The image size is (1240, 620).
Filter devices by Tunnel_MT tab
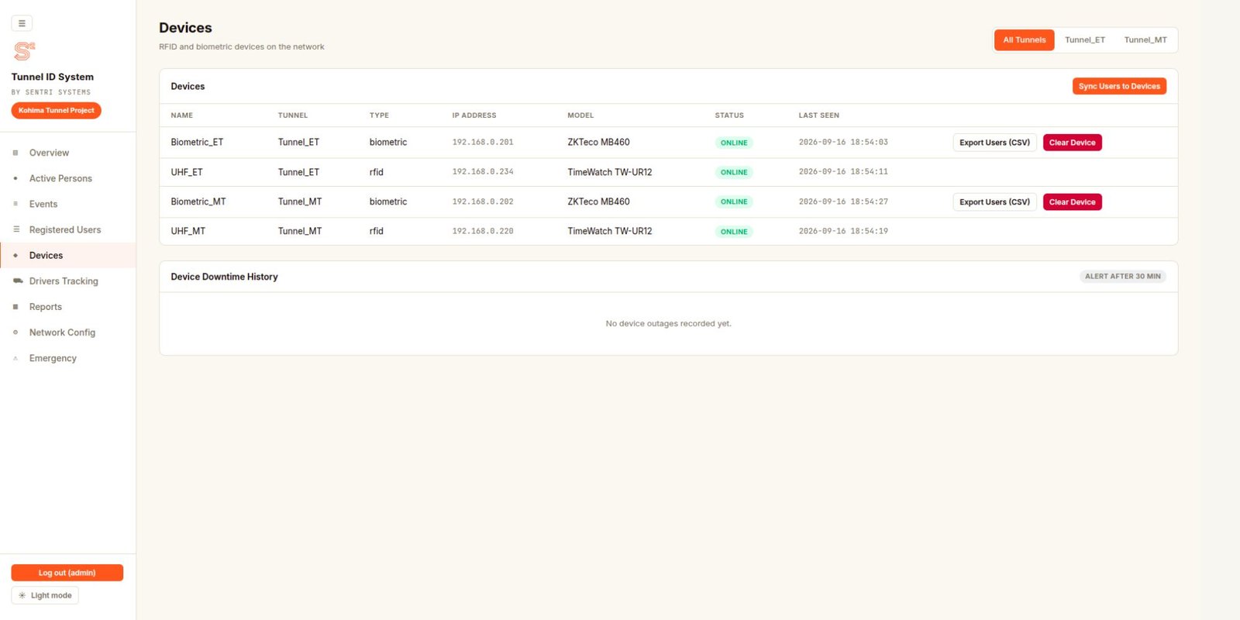[x=1145, y=40]
